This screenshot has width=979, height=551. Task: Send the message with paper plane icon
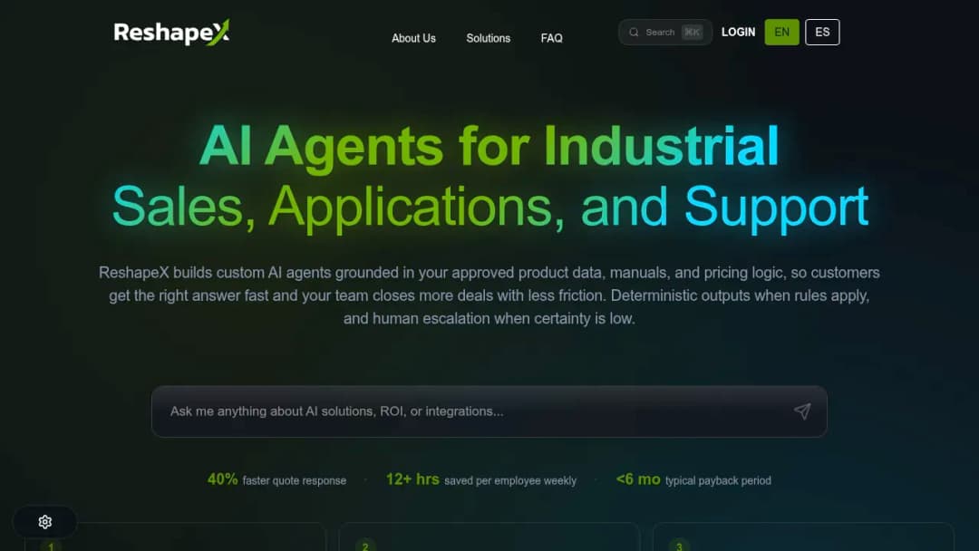802,411
